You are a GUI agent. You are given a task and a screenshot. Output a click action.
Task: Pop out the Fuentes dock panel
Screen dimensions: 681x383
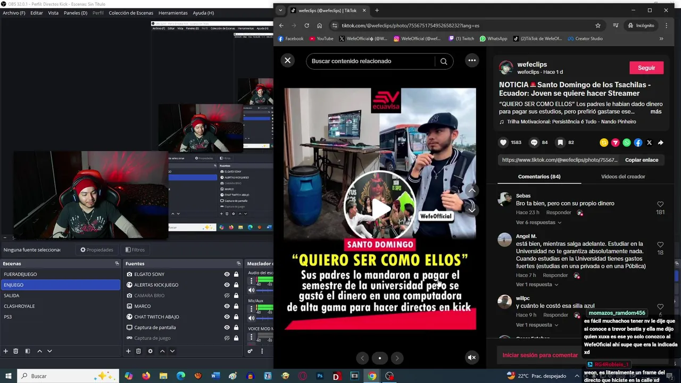pyautogui.click(x=238, y=264)
